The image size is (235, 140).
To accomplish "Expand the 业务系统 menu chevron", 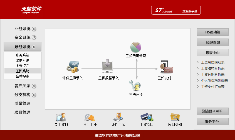I will click(x=34, y=29).
